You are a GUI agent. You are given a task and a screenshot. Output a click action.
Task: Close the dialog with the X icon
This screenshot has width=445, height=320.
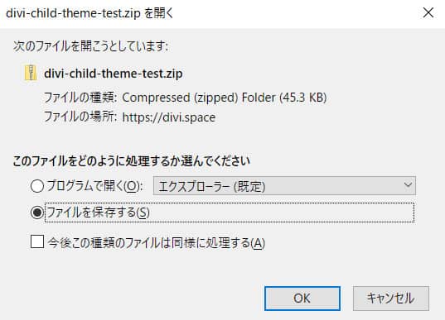tap(428, 12)
